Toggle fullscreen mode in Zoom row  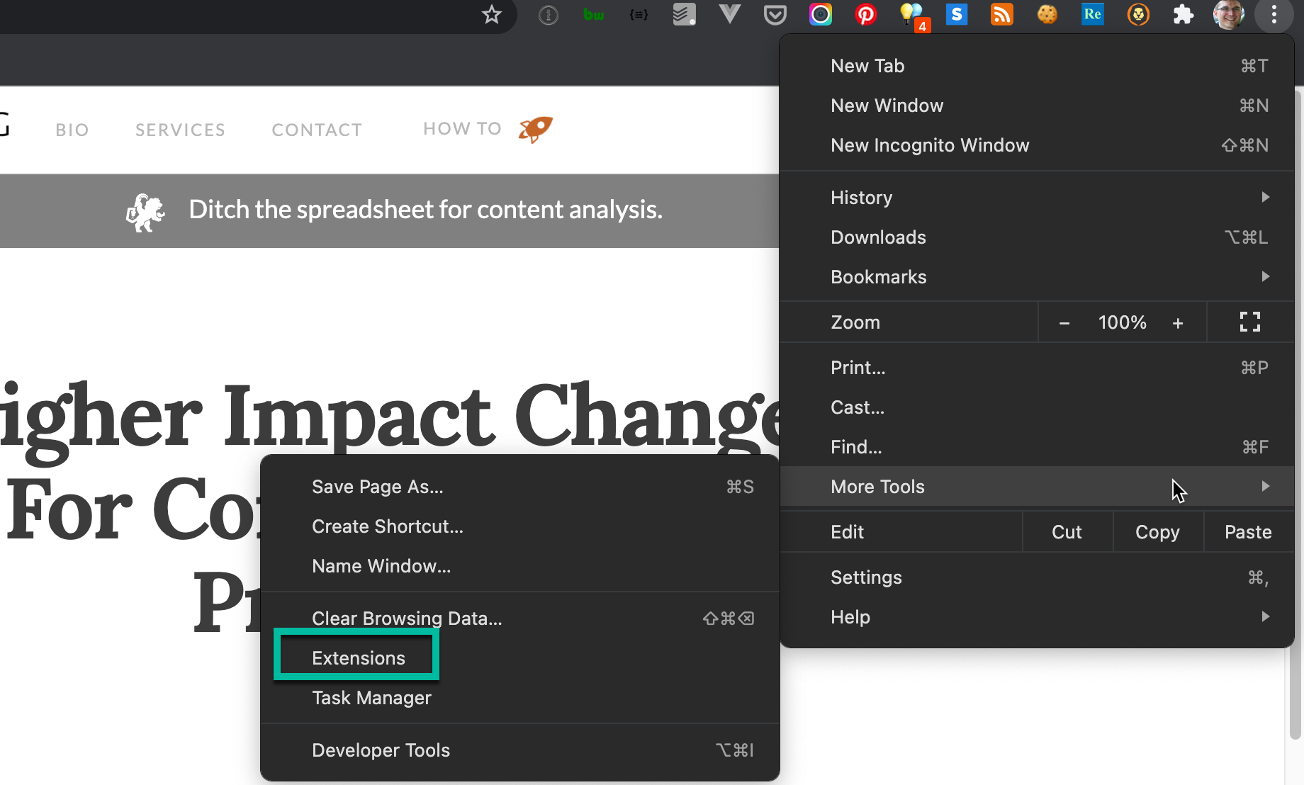1250,322
